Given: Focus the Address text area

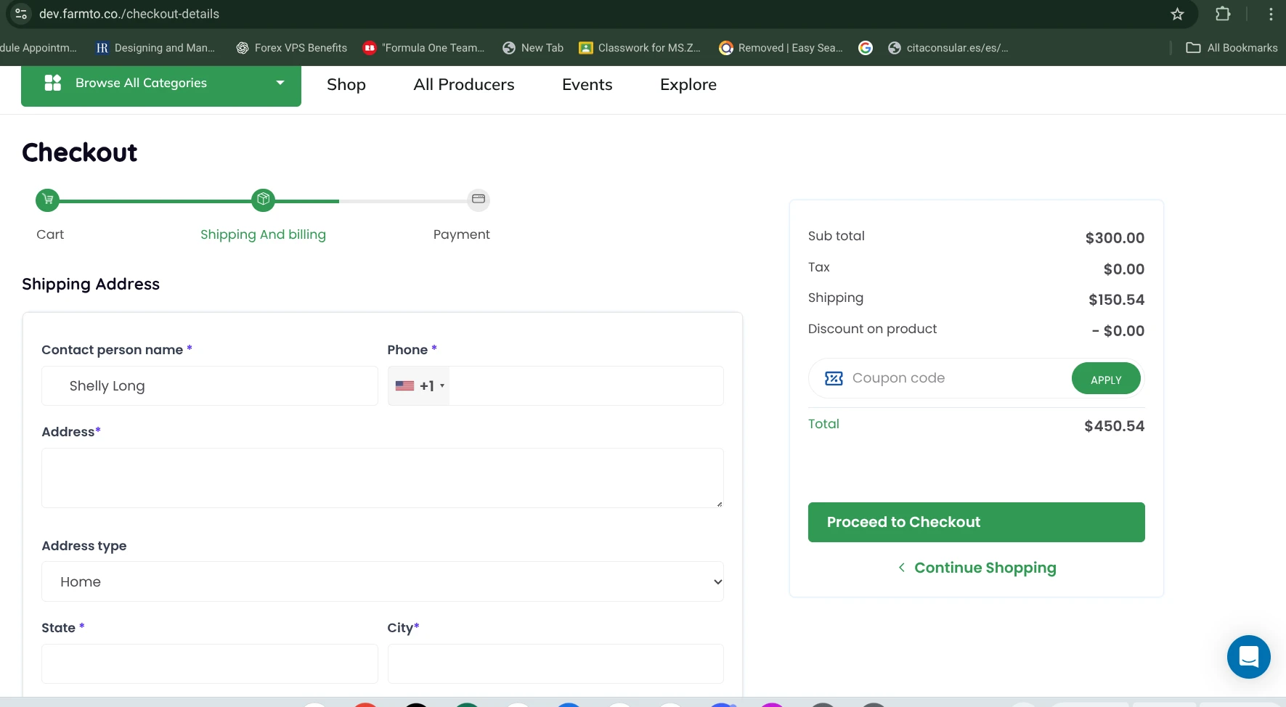Looking at the screenshot, I should (382, 478).
